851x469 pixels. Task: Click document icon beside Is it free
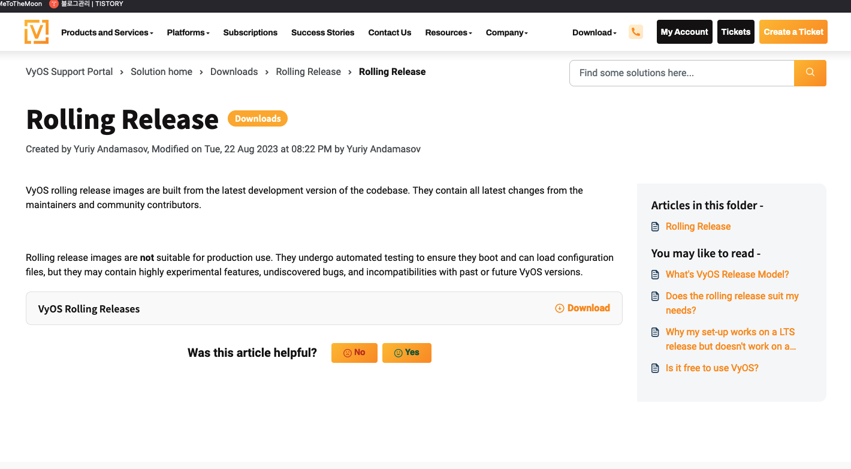[655, 368]
